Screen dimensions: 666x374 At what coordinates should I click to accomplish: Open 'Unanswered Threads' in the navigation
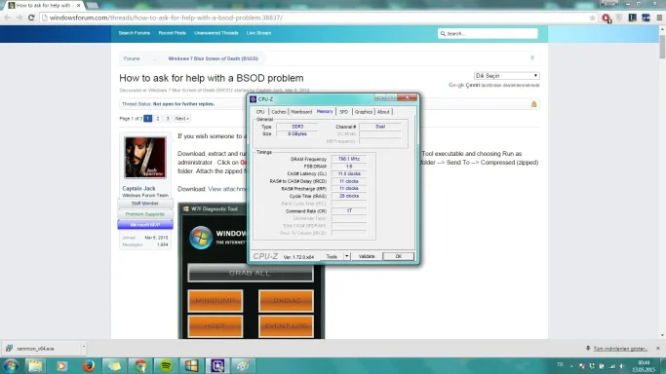pyautogui.click(x=216, y=33)
